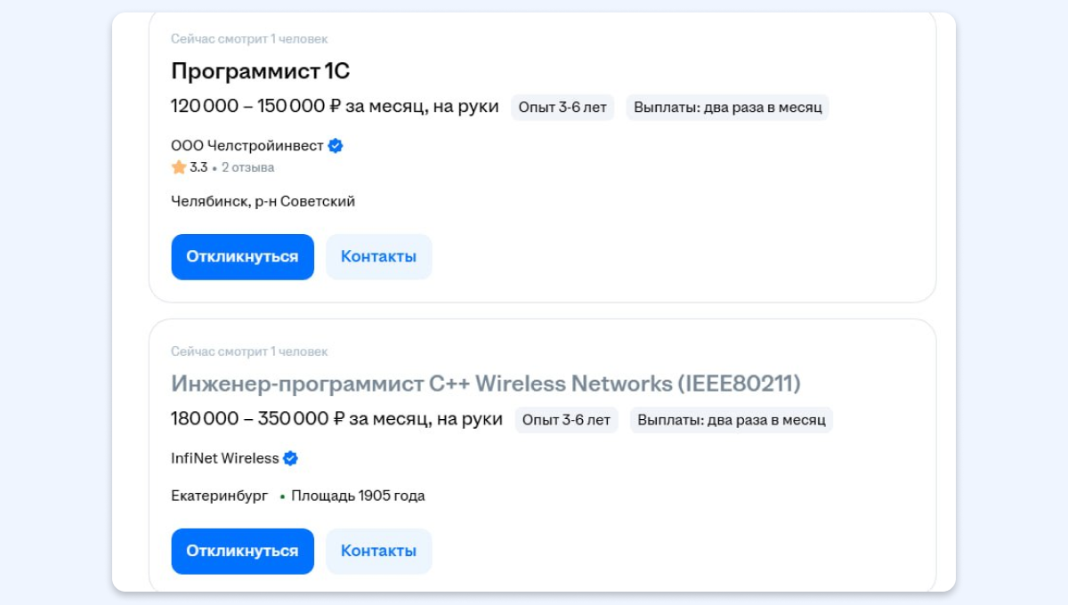Image resolution: width=1068 pixels, height=605 pixels.
Task: Click payout frequency tag in InfiNet vacancy
Action: [731, 420]
